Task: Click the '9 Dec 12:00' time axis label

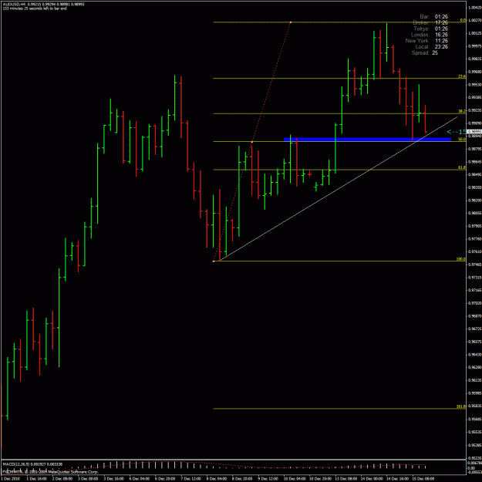Action: coord(268,479)
